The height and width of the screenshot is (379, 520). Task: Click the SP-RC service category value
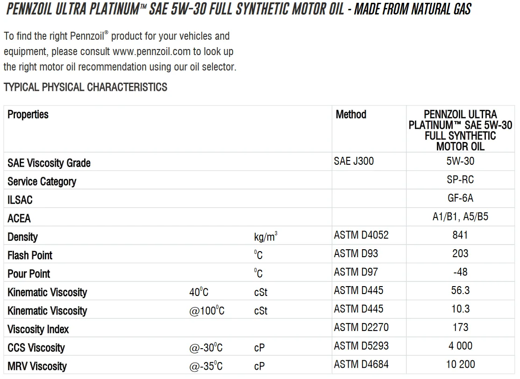pos(460,180)
